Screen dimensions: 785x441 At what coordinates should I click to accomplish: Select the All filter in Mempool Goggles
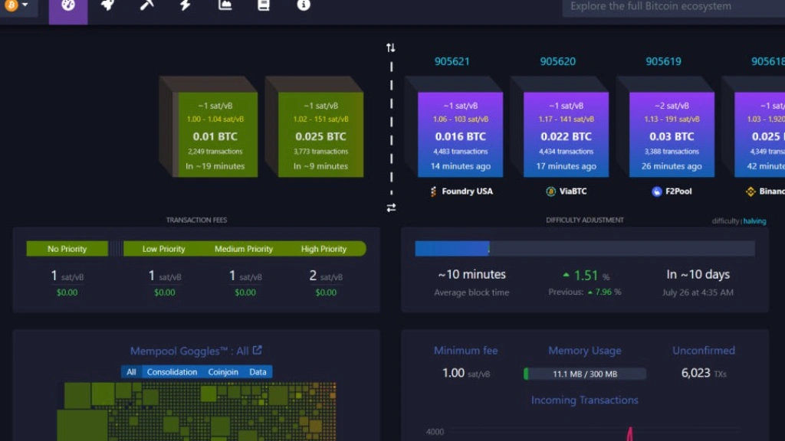(131, 372)
